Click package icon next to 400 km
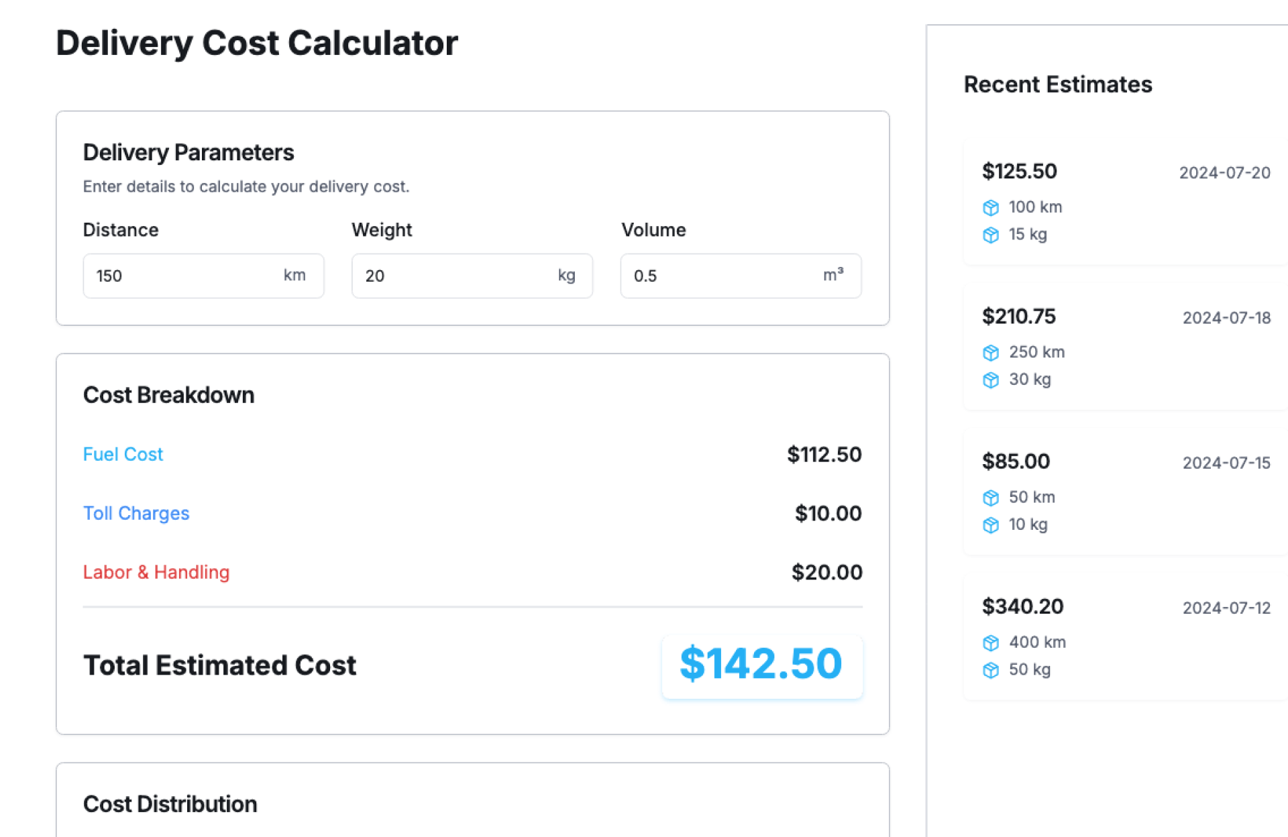The height and width of the screenshot is (837, 1288). [991, 643]
